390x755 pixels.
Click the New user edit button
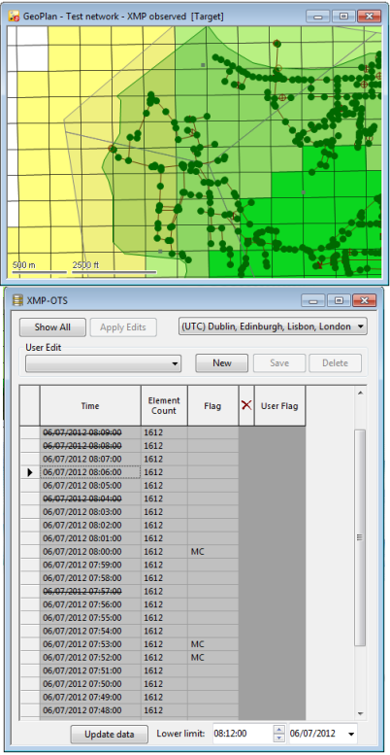[x=222, y=363]
